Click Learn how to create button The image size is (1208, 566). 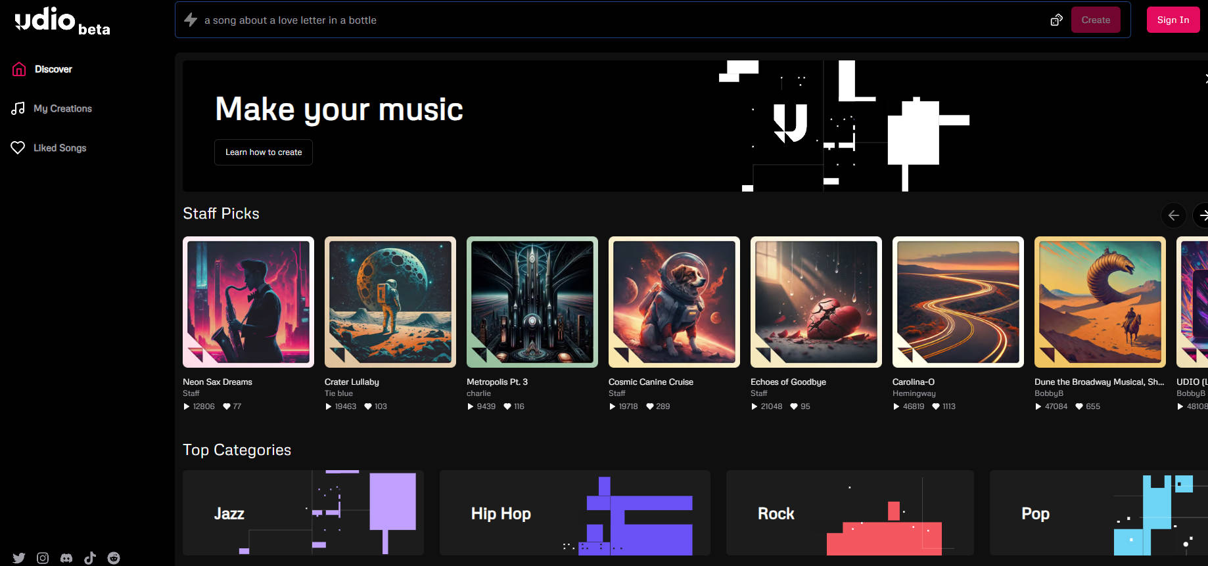click(264, 152)
